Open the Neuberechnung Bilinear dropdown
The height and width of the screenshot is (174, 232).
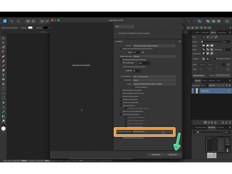(154, 56)
